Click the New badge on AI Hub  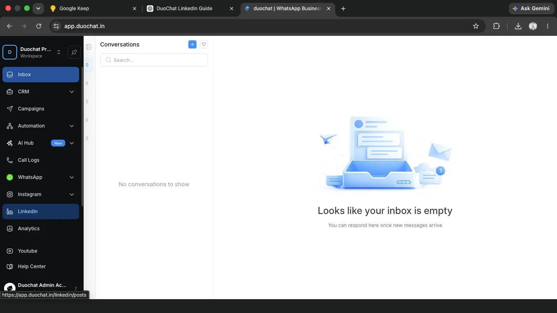point(58,143)
